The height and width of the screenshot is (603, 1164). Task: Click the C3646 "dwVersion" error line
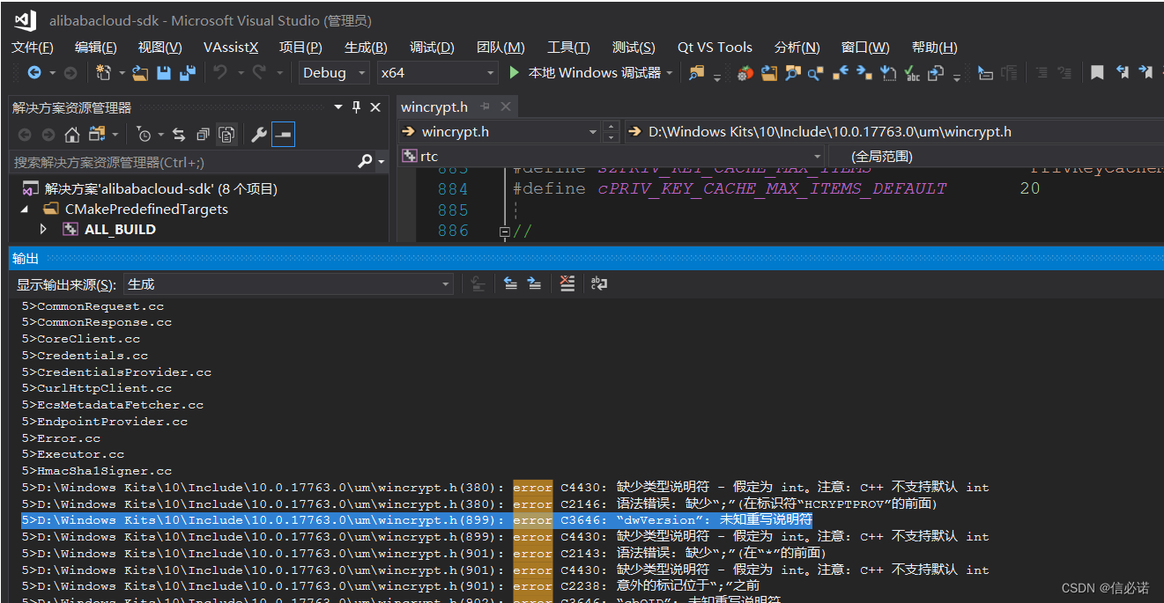417,520
